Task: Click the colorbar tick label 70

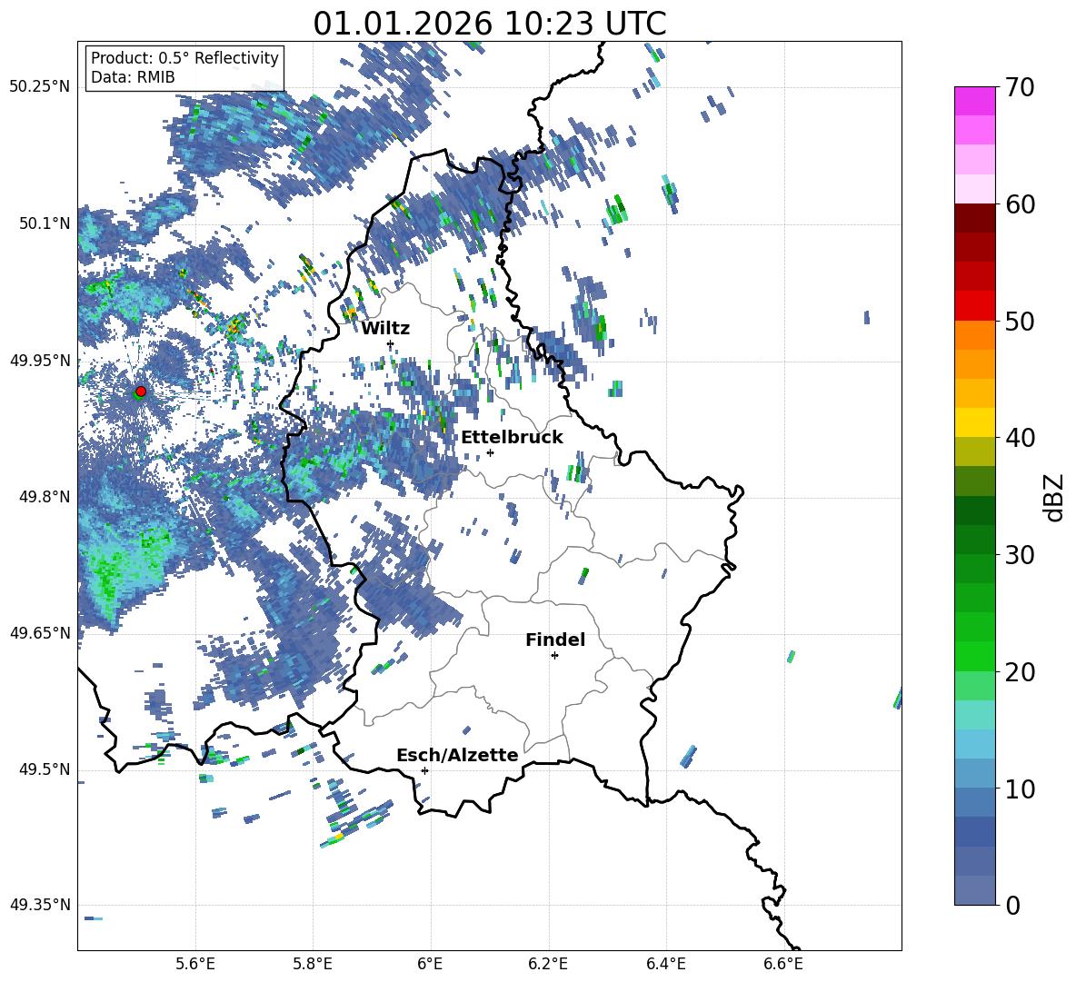Action: [x=1021, y=87]
